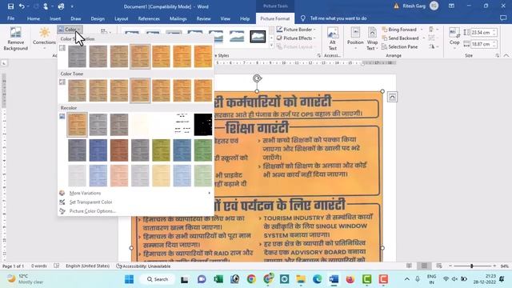Click the Web Layout view icon
The width and height of the screenshot is (512, 288).
(x=439, y=266)
